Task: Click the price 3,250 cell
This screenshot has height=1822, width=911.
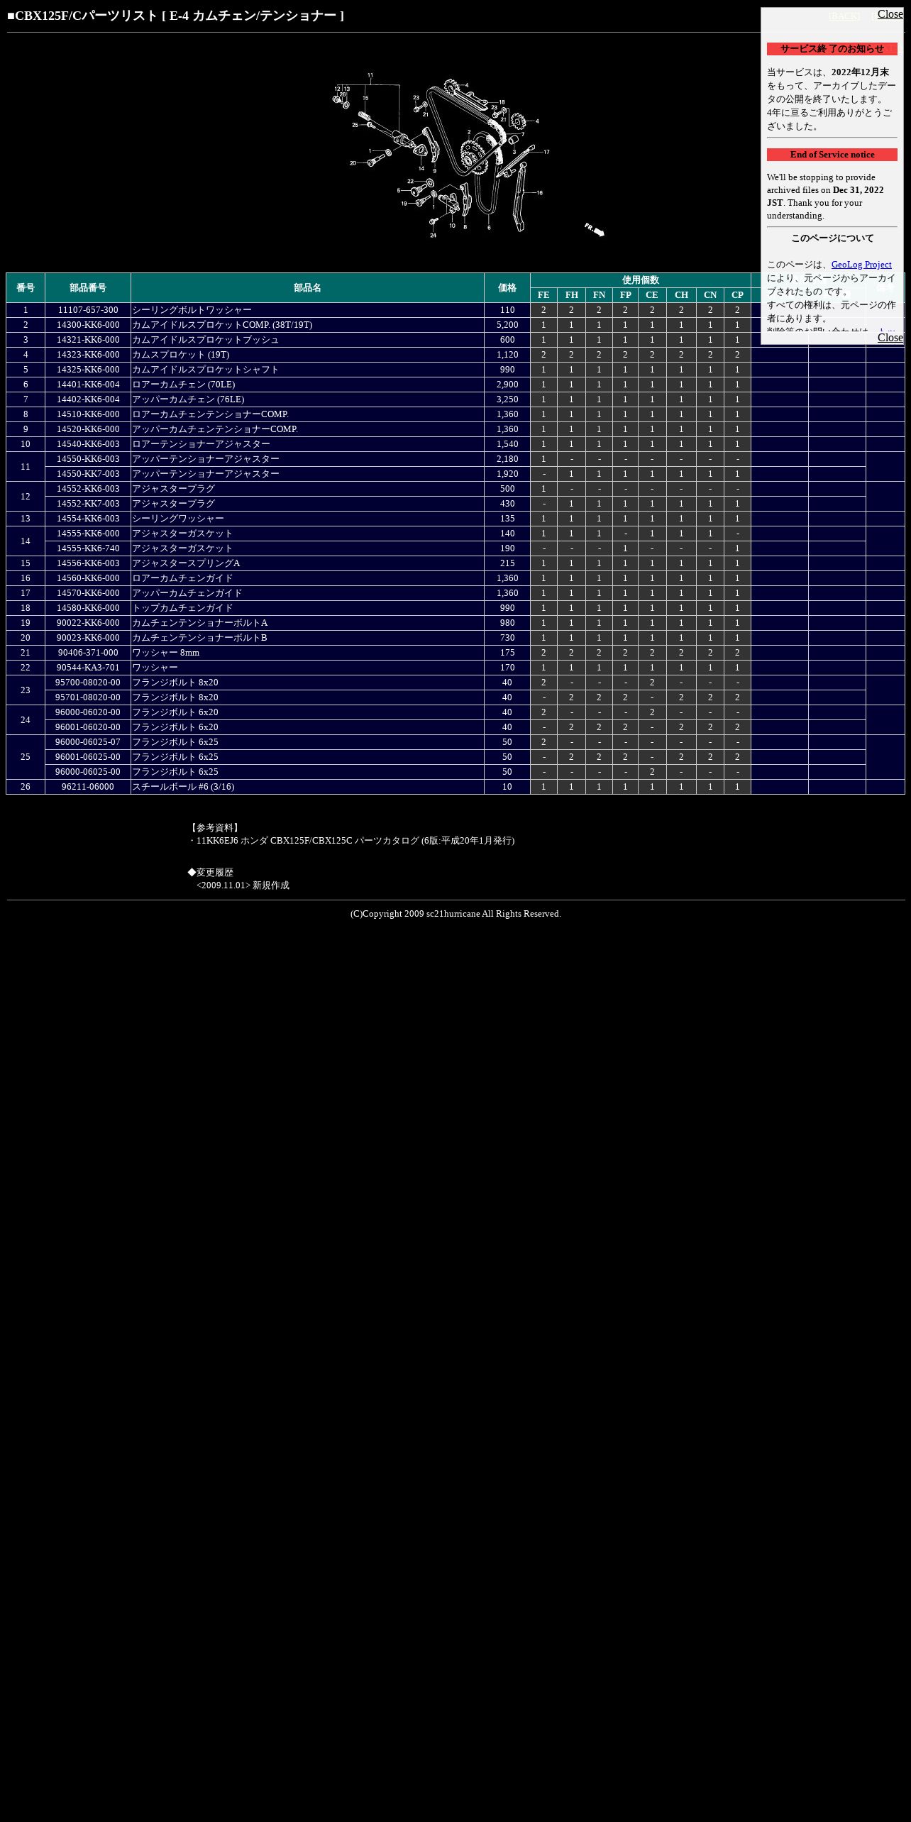Action: [x=507, y=399]
